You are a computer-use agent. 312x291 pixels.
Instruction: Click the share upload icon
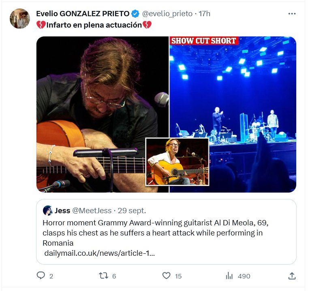[291, 276]
